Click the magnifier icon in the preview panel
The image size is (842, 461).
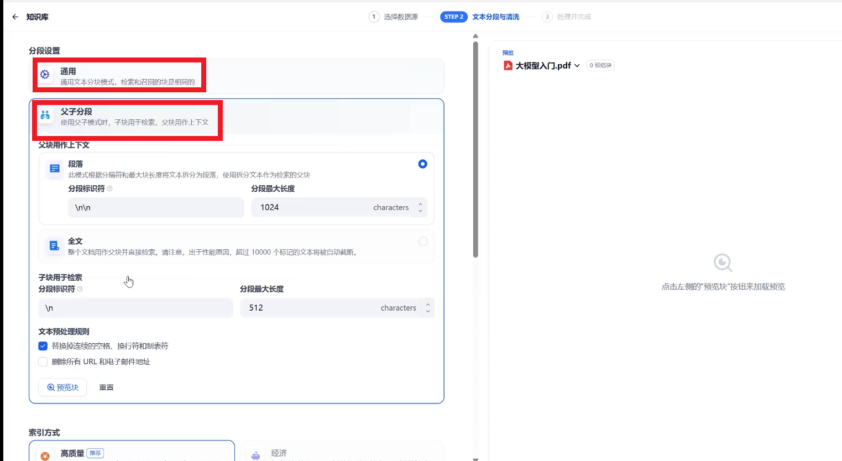(723, 263)
